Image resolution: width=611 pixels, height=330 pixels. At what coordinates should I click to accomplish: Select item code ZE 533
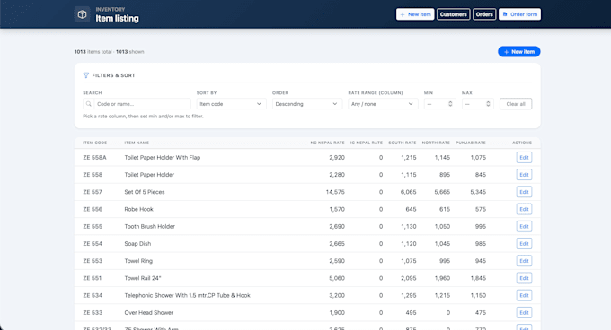(93, 312)
